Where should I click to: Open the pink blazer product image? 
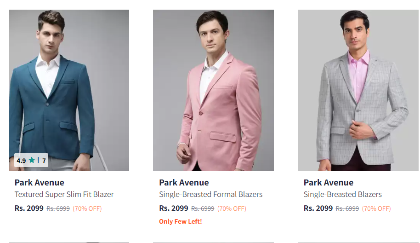click(213, 90)
